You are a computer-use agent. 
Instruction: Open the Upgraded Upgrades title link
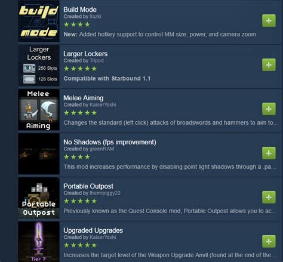pos(93,230)
